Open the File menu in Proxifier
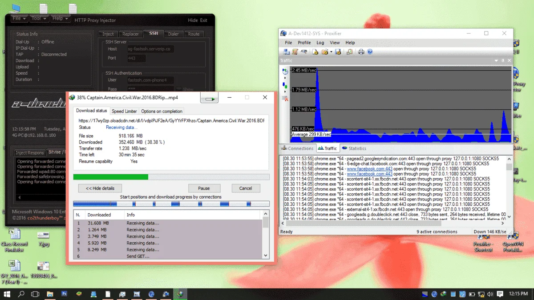534x300 pixels. (288, 43)
